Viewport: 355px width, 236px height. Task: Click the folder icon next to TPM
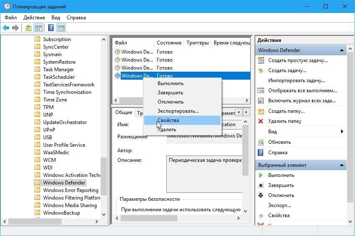[x=37, y=107]
